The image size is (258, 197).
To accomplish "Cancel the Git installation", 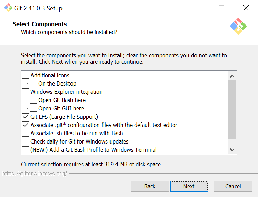I will [x=233, y=186].
